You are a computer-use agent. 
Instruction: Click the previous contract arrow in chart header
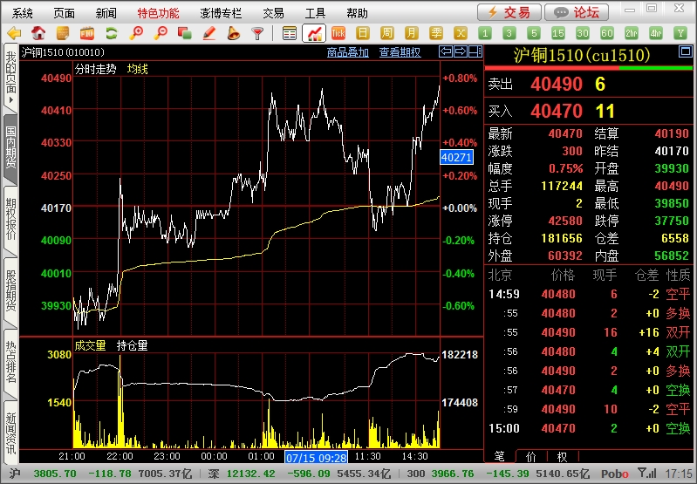[446, 51]
